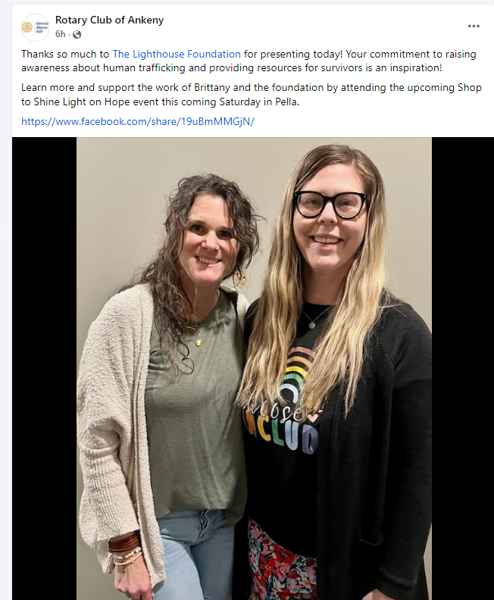
Task: Click the gold pendant on green shirt
Action: (x=199, y=341)
